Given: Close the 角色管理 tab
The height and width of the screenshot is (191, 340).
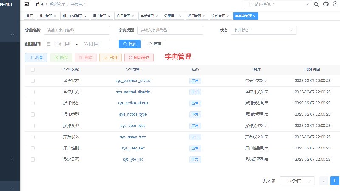Looking at the screenshot, I should click(x=133, y=16).
